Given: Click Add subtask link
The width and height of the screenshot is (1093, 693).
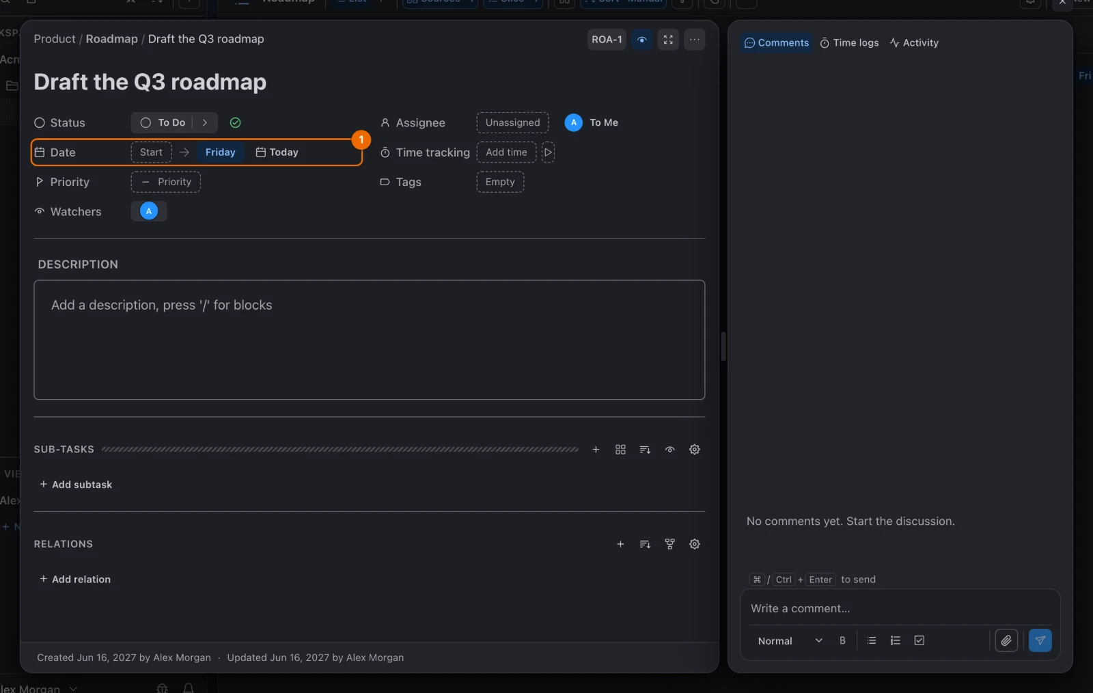Looking at the screenshot, I should tap(76, 485).
